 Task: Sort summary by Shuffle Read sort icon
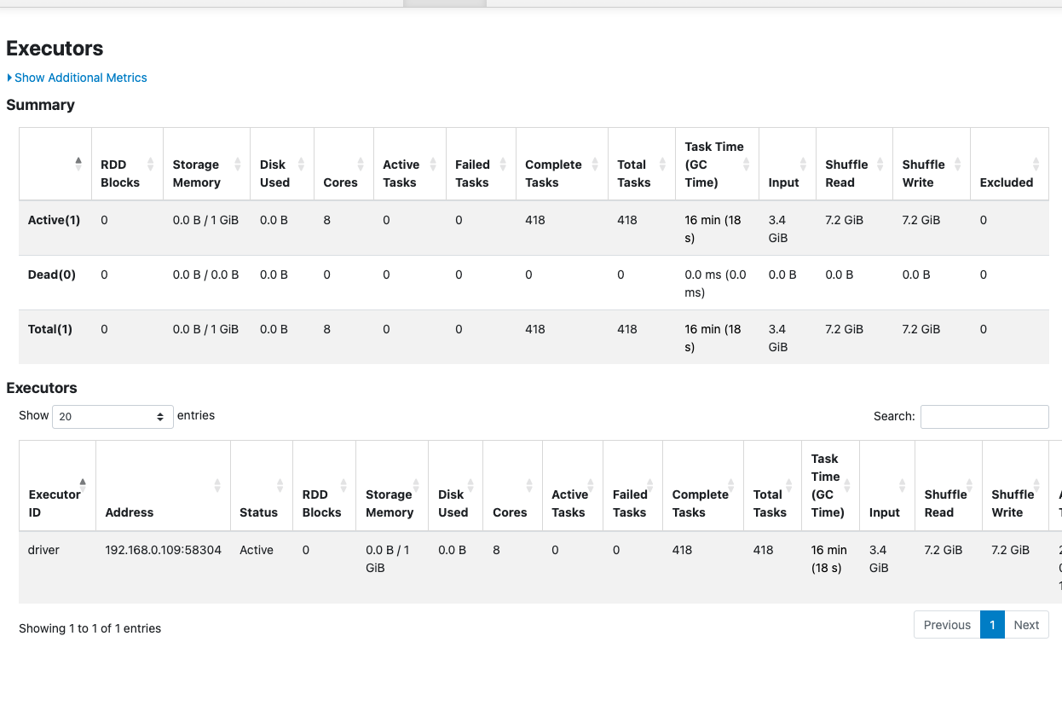[880, 165]
